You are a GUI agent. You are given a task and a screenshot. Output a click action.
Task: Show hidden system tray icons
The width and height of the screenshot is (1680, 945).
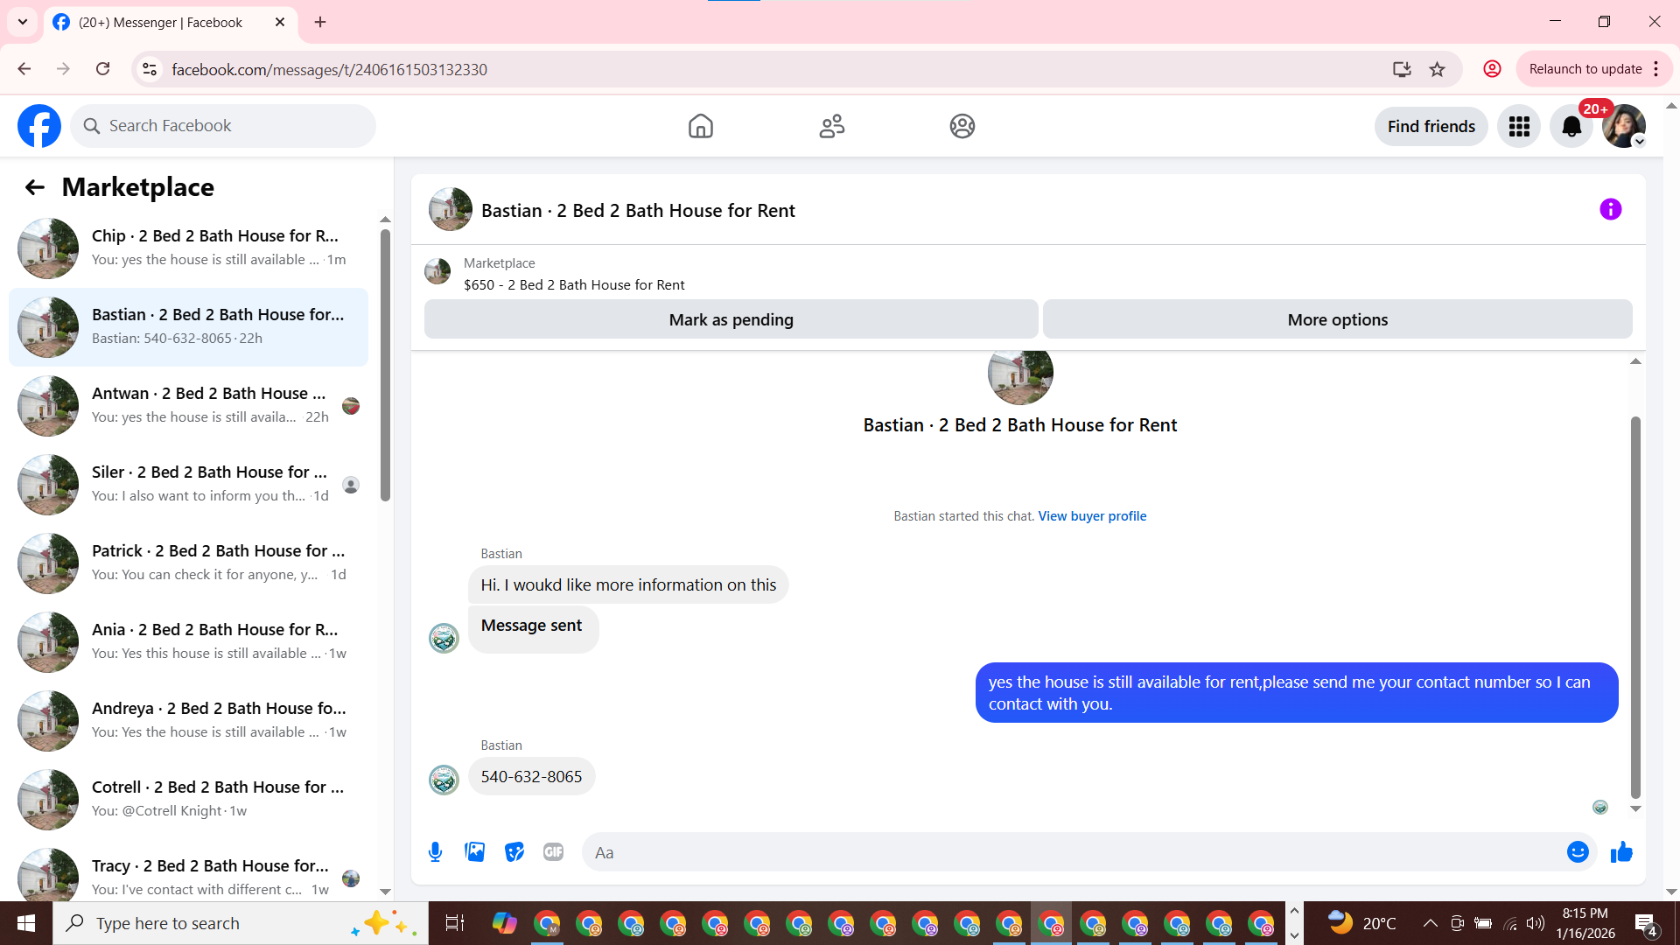[1430, 923]
